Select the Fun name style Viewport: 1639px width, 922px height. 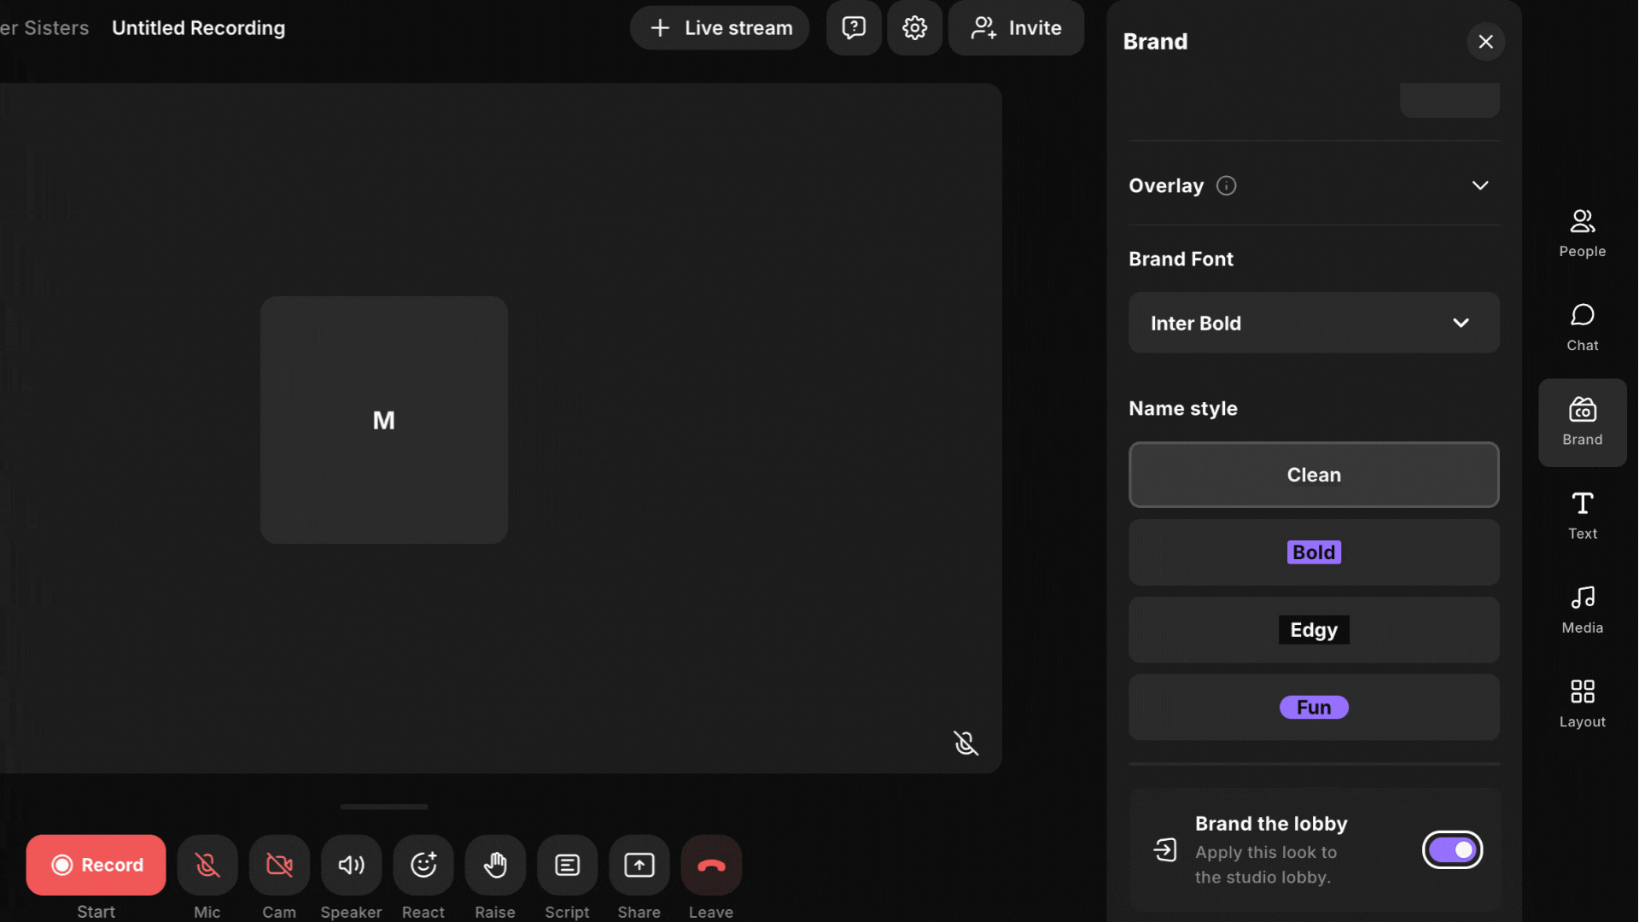1313,707
